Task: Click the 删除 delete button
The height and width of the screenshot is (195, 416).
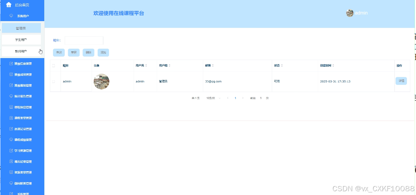Action: 88,52
